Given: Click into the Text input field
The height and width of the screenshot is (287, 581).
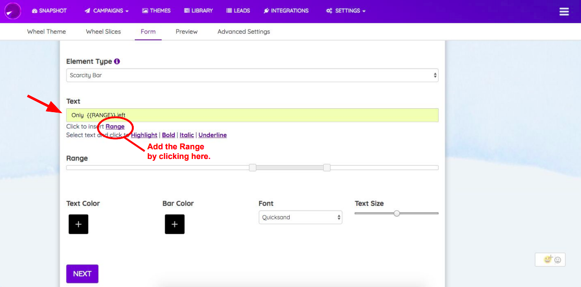Looking at the screenshot, I should point(252,115).
